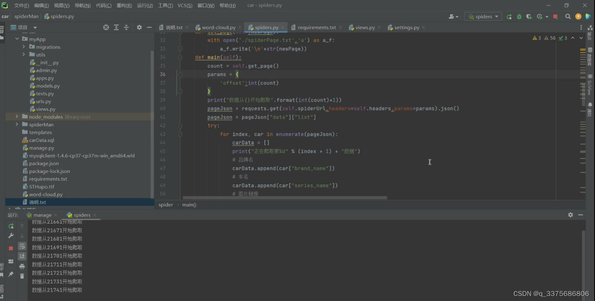Screen dimensions: 595x301
Task: Click the profiler run icon in toolbar
Action: tap(540, 16)
